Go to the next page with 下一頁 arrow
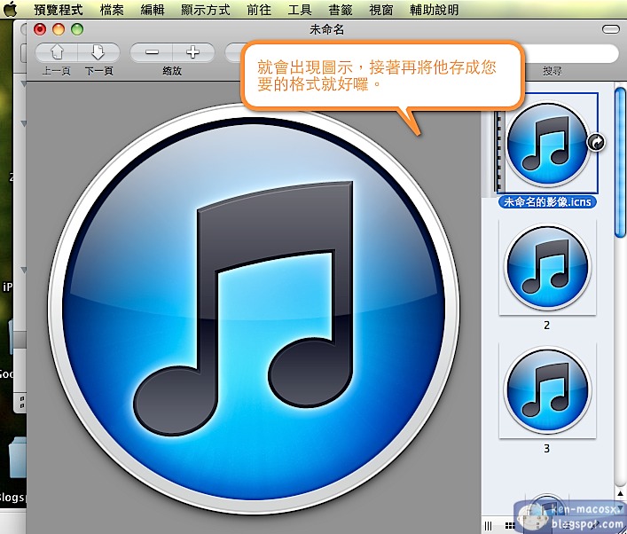627x534 pixels. pyautogui.click(x=98, y=52)
